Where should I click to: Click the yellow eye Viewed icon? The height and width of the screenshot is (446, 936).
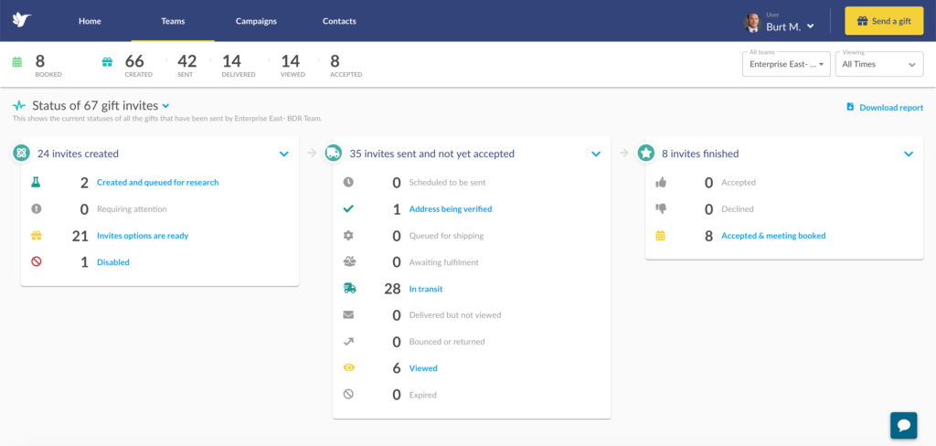[349, 367]
